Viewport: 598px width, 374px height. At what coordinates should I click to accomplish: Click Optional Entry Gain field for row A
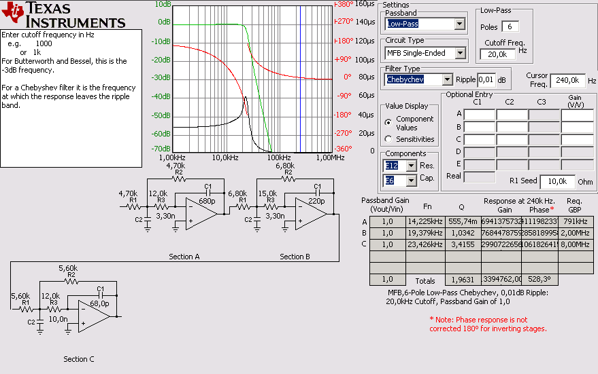pyautogui.click(x=577, y=115)
